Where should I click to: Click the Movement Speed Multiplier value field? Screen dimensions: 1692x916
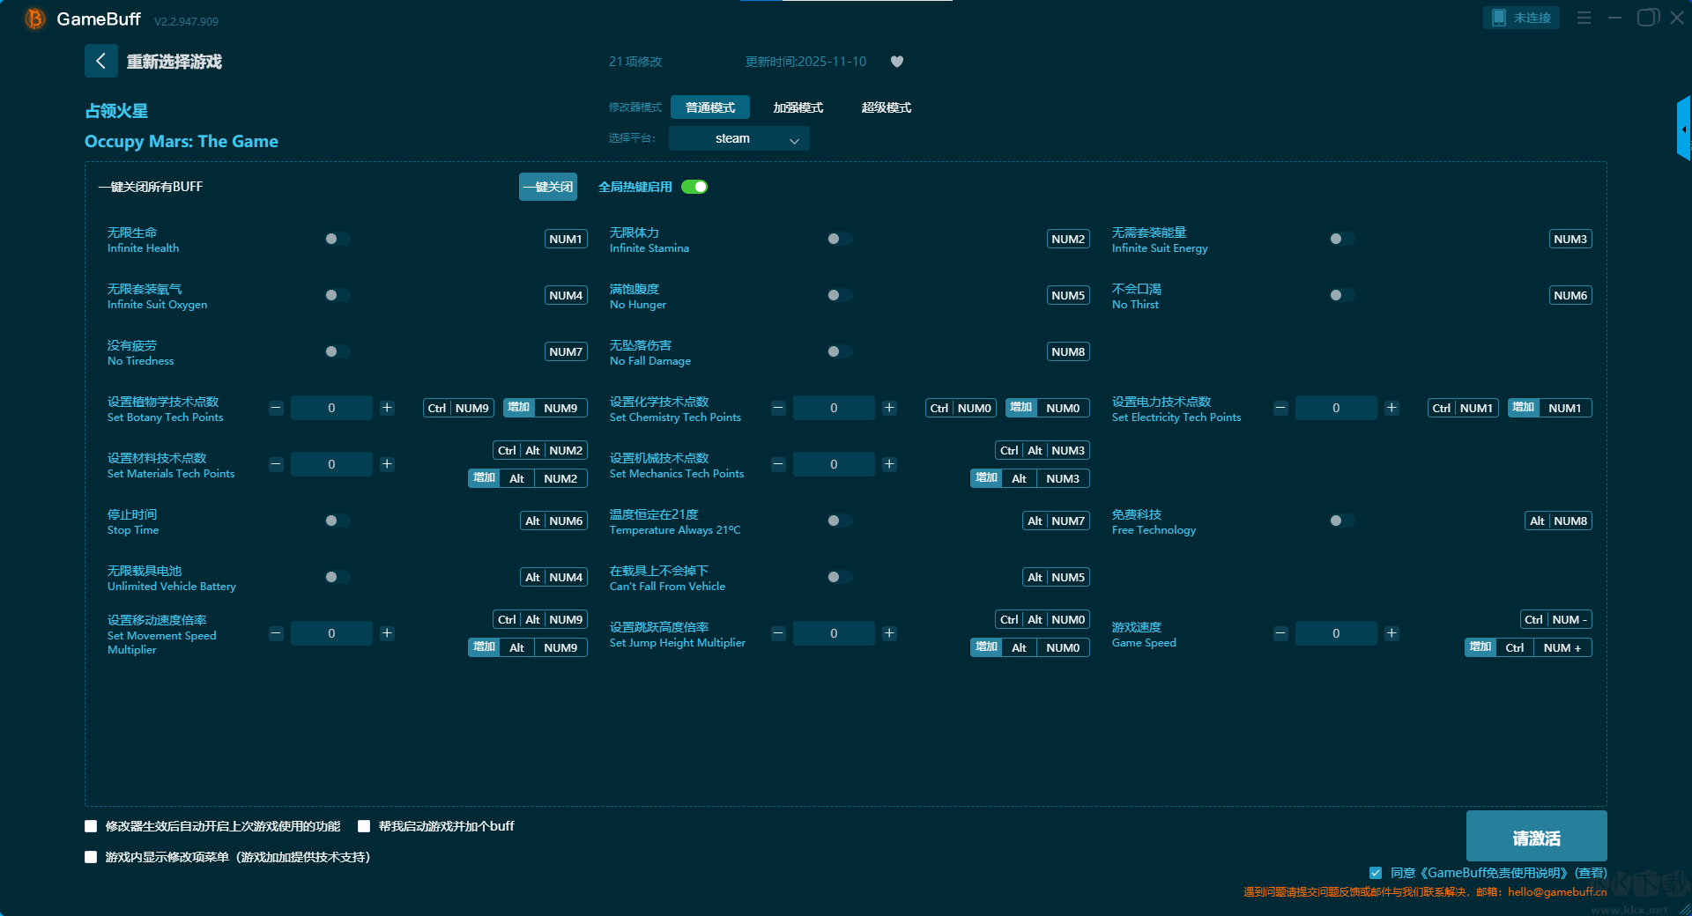click(x=331, y=633)
